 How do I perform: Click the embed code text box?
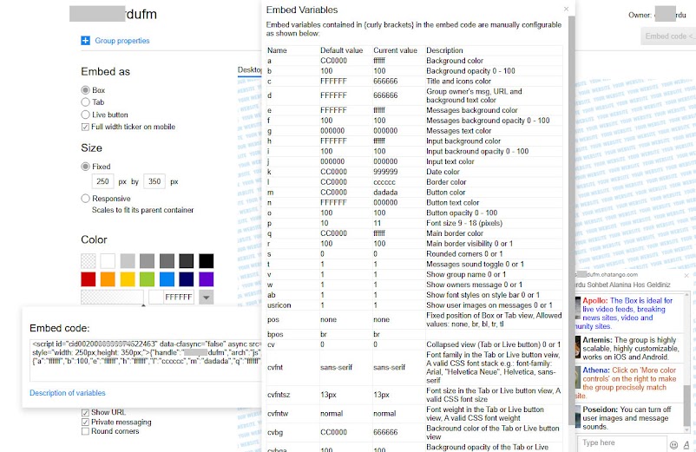(147, 360)
